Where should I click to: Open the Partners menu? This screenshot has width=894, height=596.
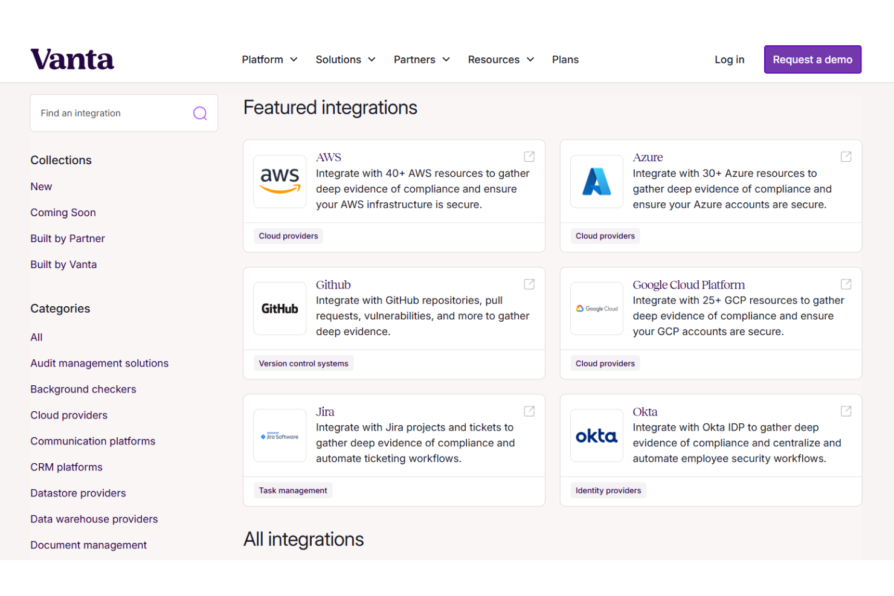click(x=421, y=59)
